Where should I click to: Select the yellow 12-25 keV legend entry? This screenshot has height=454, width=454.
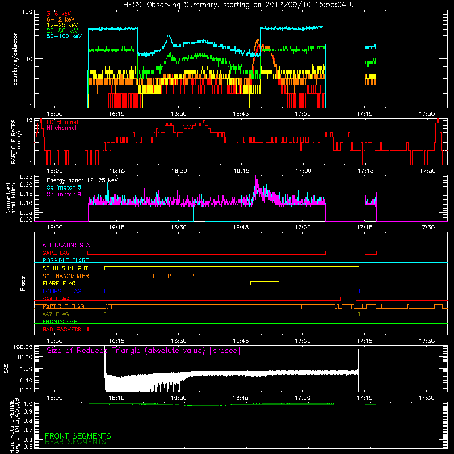click(62, 25)
